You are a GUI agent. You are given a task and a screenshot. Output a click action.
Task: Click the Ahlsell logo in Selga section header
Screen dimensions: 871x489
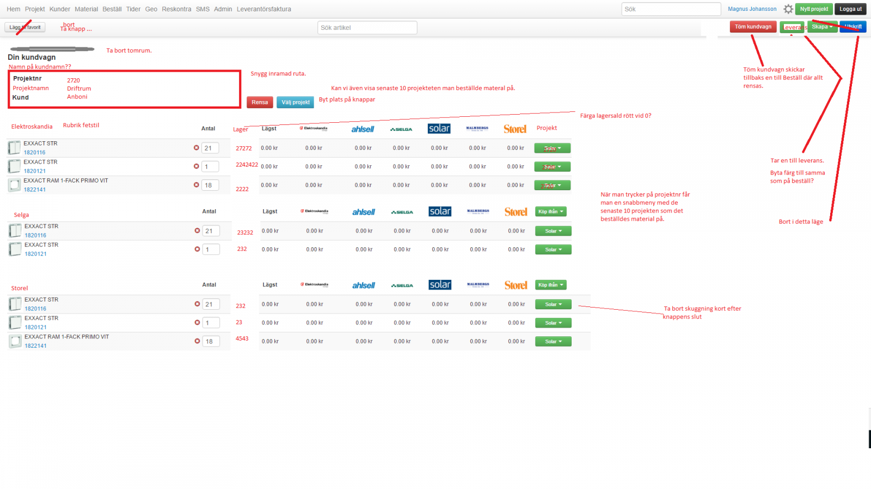363,212
